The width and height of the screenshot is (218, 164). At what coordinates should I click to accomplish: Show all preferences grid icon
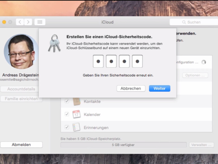point(40,22)
